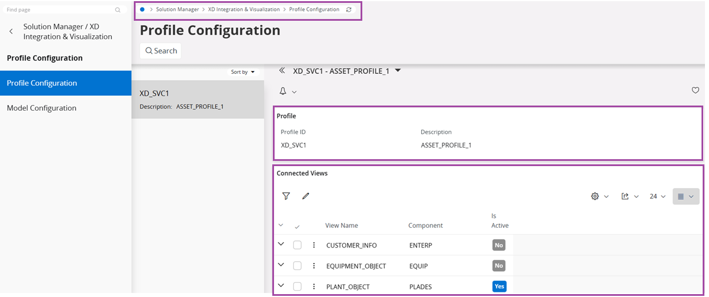
Task: Select Profile Configuration in sidebar
Action: pyautogui.click(x=42, y=83)
